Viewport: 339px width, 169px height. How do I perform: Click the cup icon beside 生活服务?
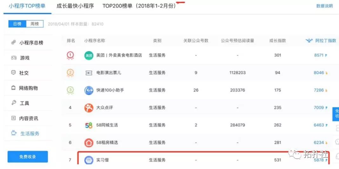[x=14, y=133]
